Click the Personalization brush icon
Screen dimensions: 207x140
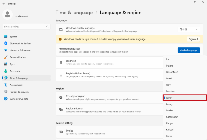click(x=6, y=57)
